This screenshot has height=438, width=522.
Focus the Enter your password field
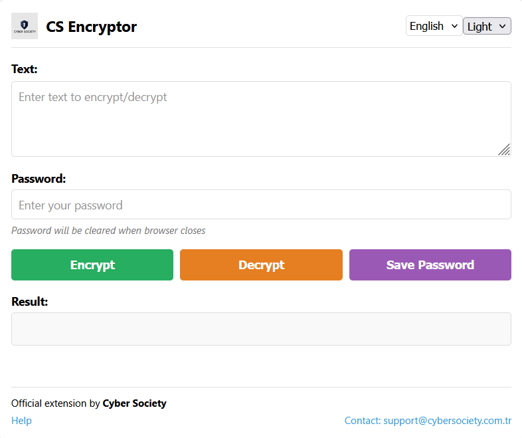(x=262, y=205)
